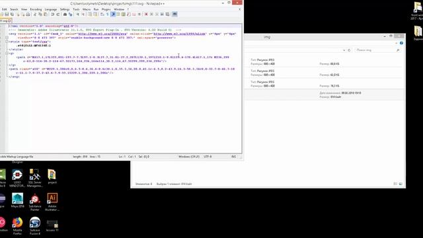Click the w3.org/1999/xlink link in code

coord(180,34)
